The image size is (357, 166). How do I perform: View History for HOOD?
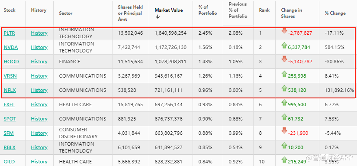[39, 62]
